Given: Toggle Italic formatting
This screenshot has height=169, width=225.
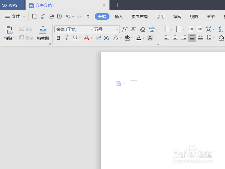Looking at the screenshot, I should tap(67, 38).
